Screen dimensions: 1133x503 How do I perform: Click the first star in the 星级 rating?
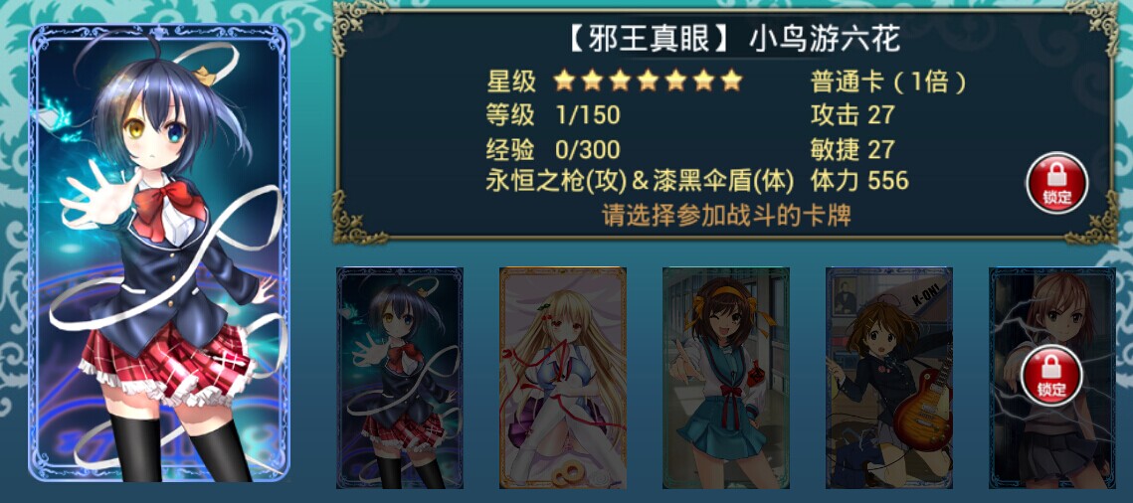[x=564, y=81]
